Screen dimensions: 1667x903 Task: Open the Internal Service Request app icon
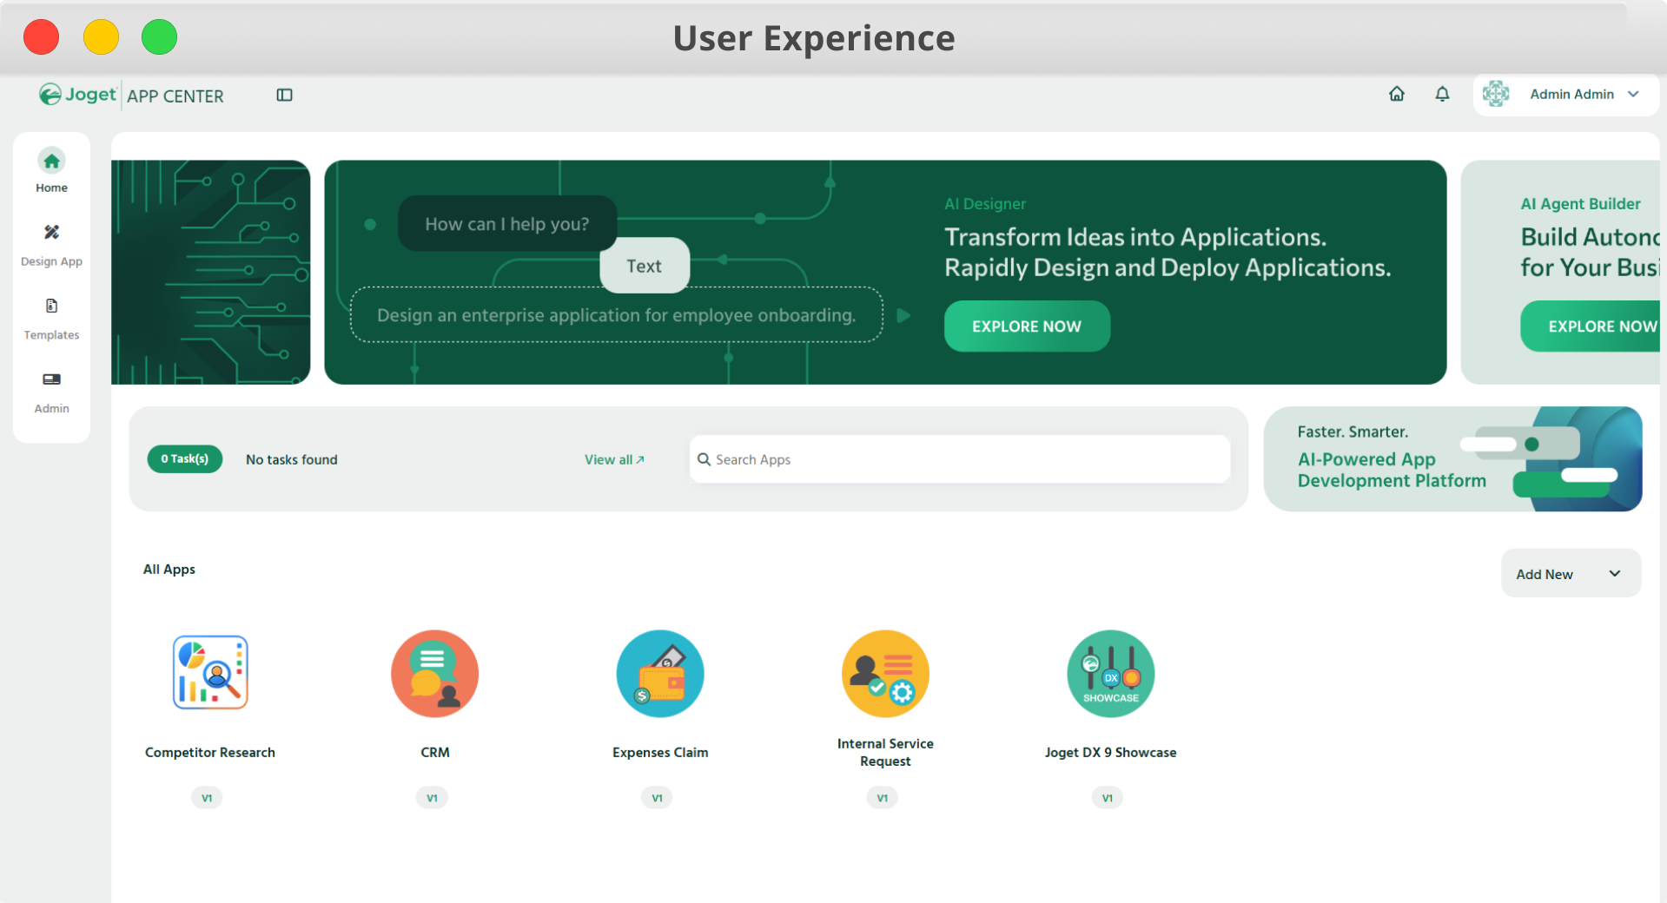click(884, 673)
